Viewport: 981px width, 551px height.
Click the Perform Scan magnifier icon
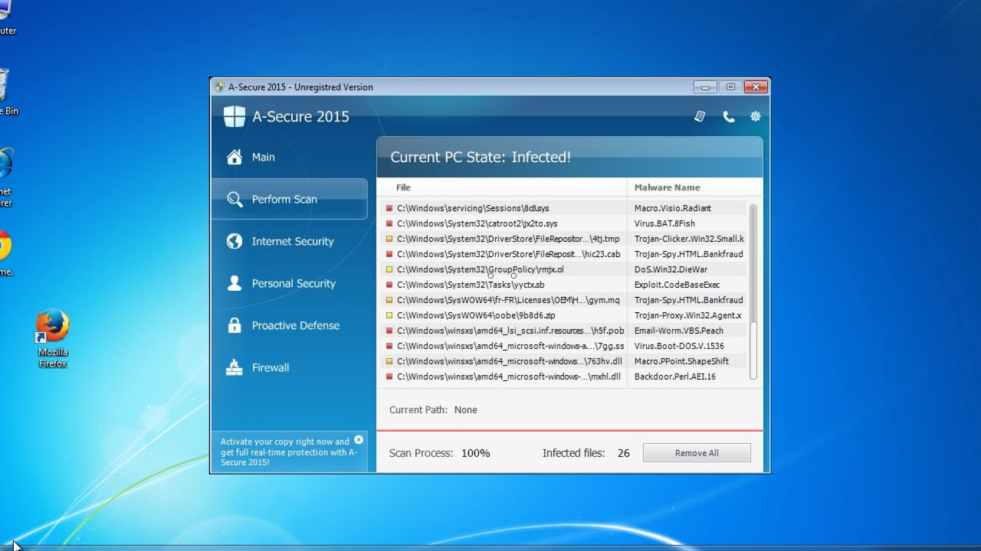point(235,199)
